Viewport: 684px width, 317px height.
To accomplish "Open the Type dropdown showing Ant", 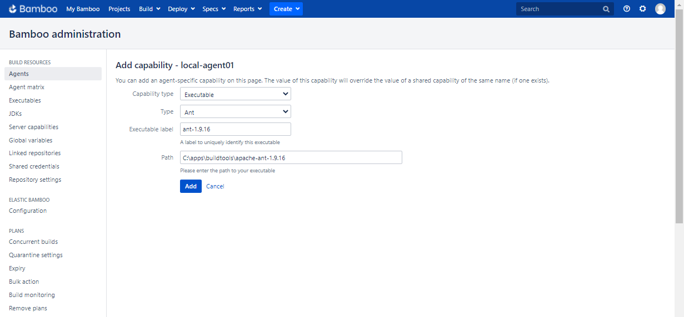I will coord(235,112).
